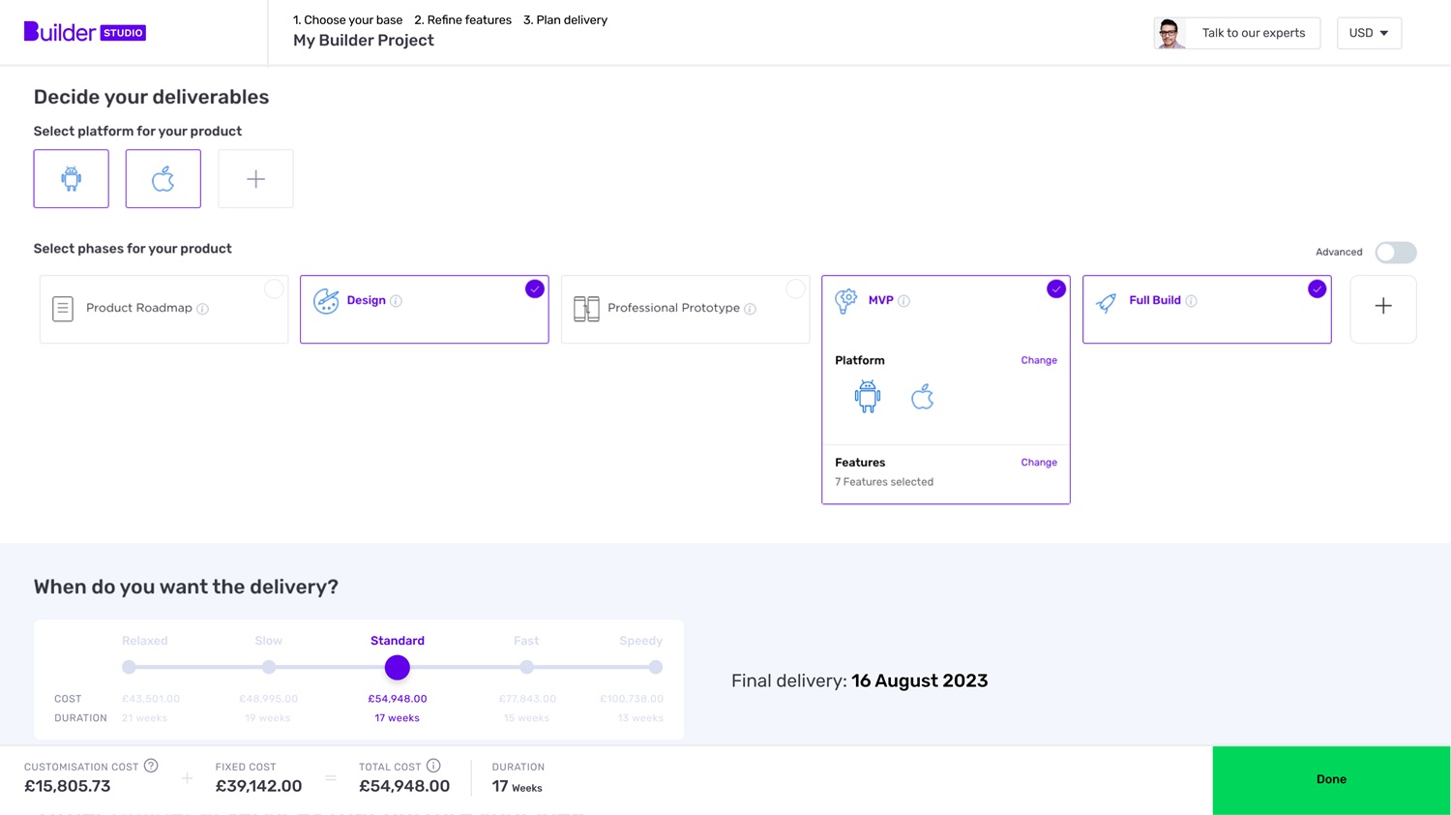Click the Slow speed label

[x=269, y=641]
